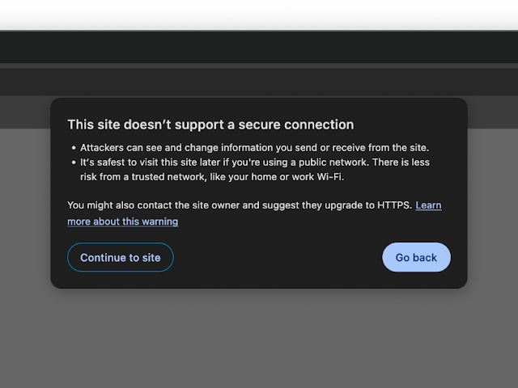Click the word "HTTPS" in the dialog text

point(394,205)
